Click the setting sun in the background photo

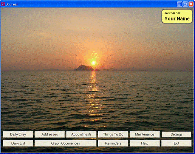(x=93, y=62)
